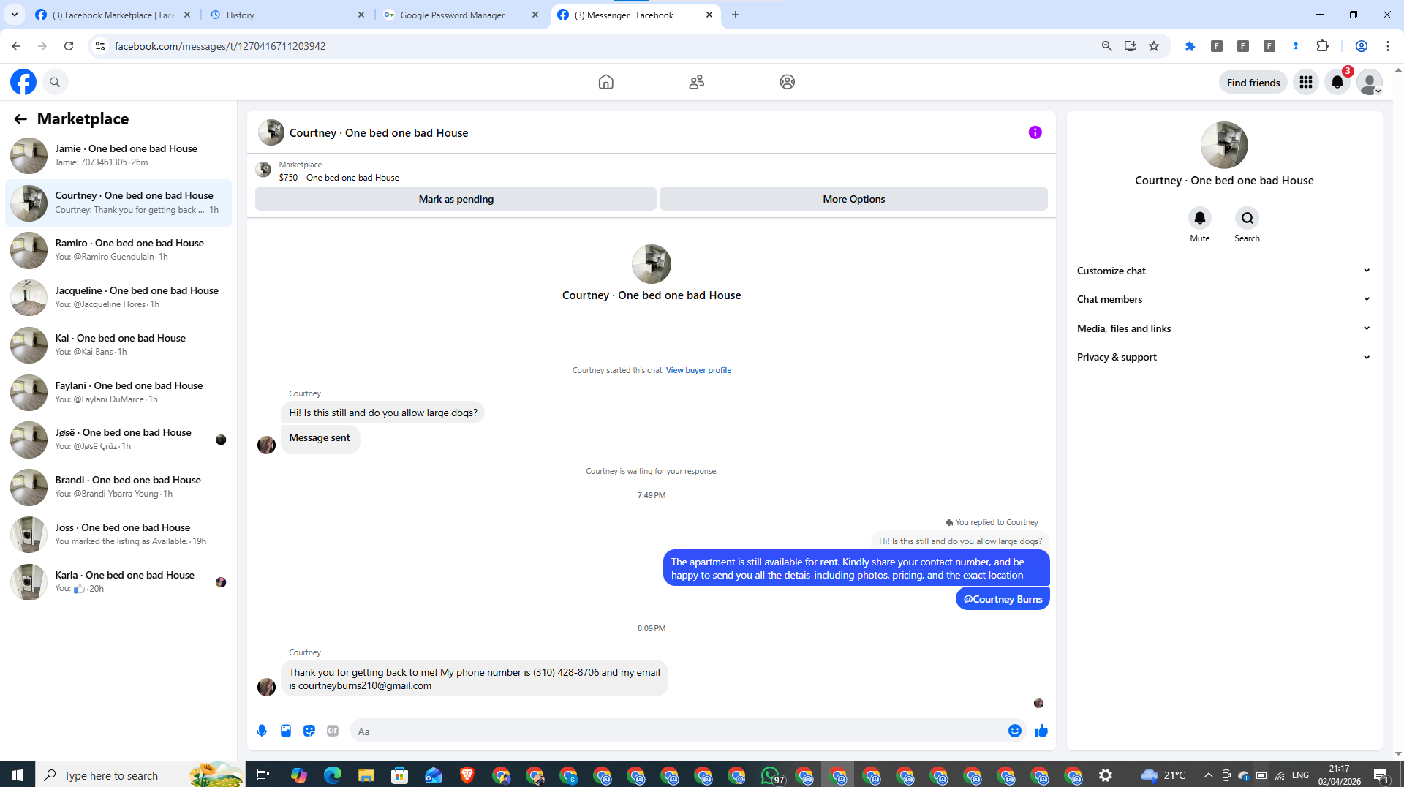Image resolution: width=1404 pixels, height=787 pixels.
Task: Click the address bar URL
Action: coord(220,46)
